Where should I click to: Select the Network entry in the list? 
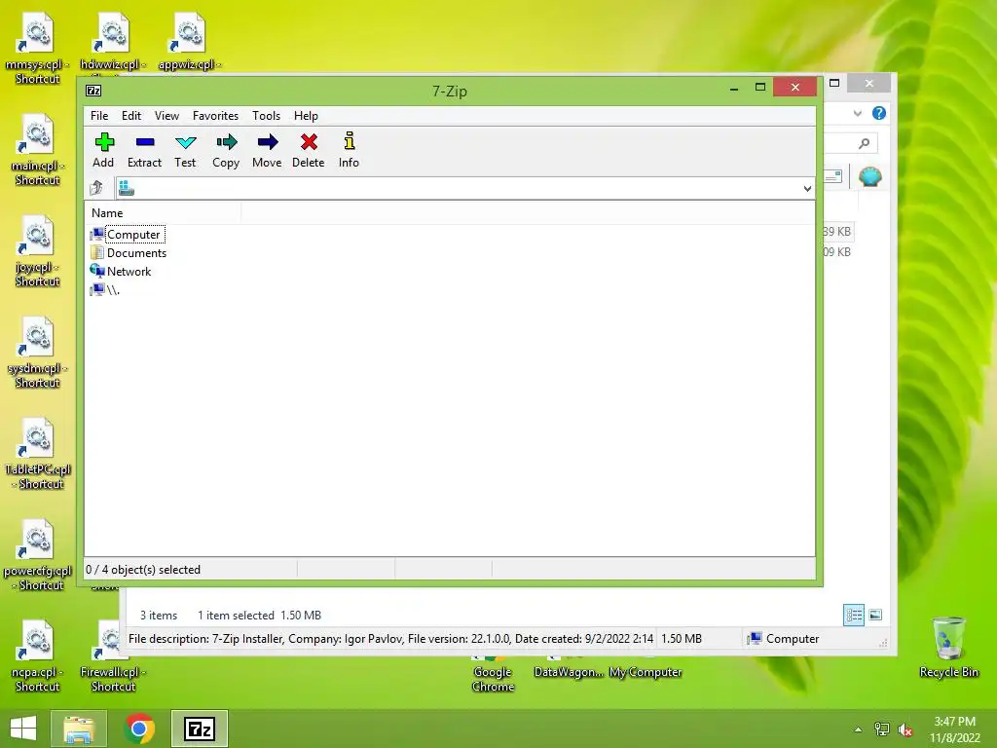pyautogui.click(x=121, y=271)
